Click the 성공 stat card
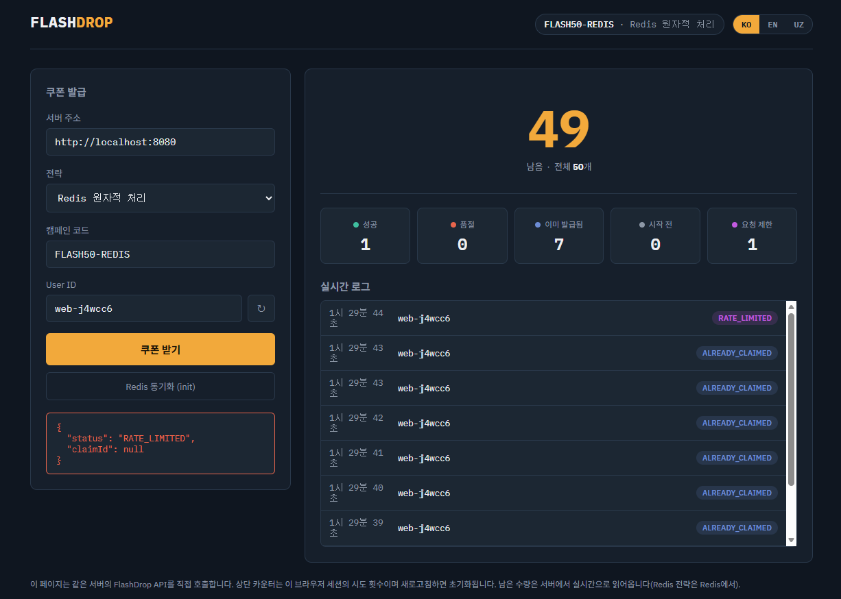 (x=365, y=236)
